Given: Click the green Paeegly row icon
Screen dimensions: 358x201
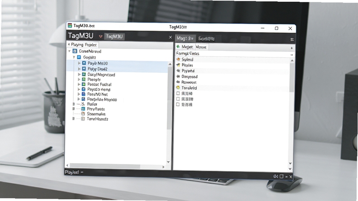Looking at the screenshot, I should click(84, 80).
